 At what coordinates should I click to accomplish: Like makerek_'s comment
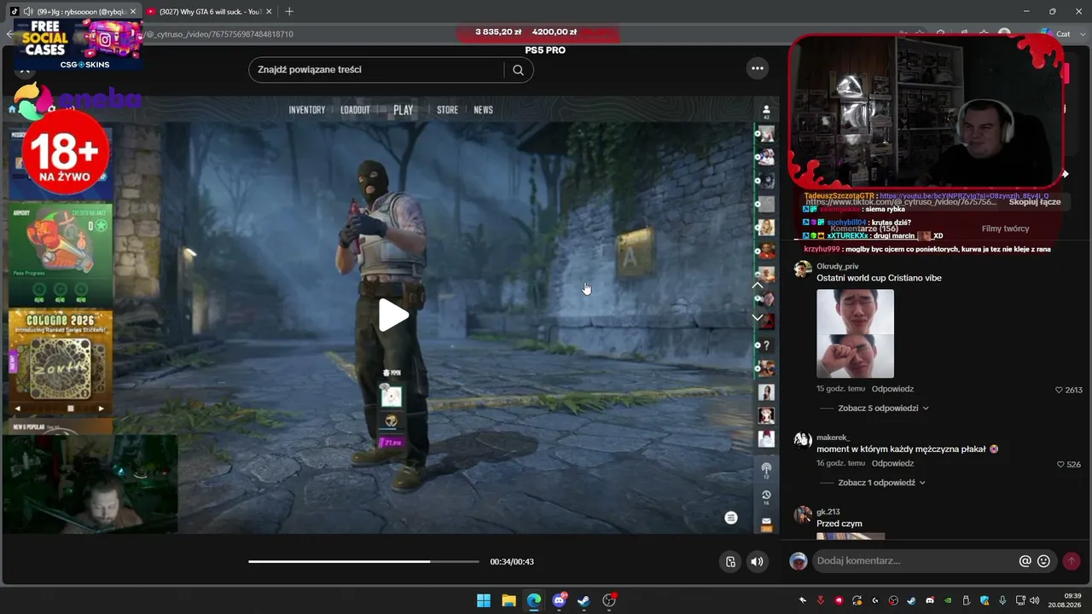coord(1060,465)
